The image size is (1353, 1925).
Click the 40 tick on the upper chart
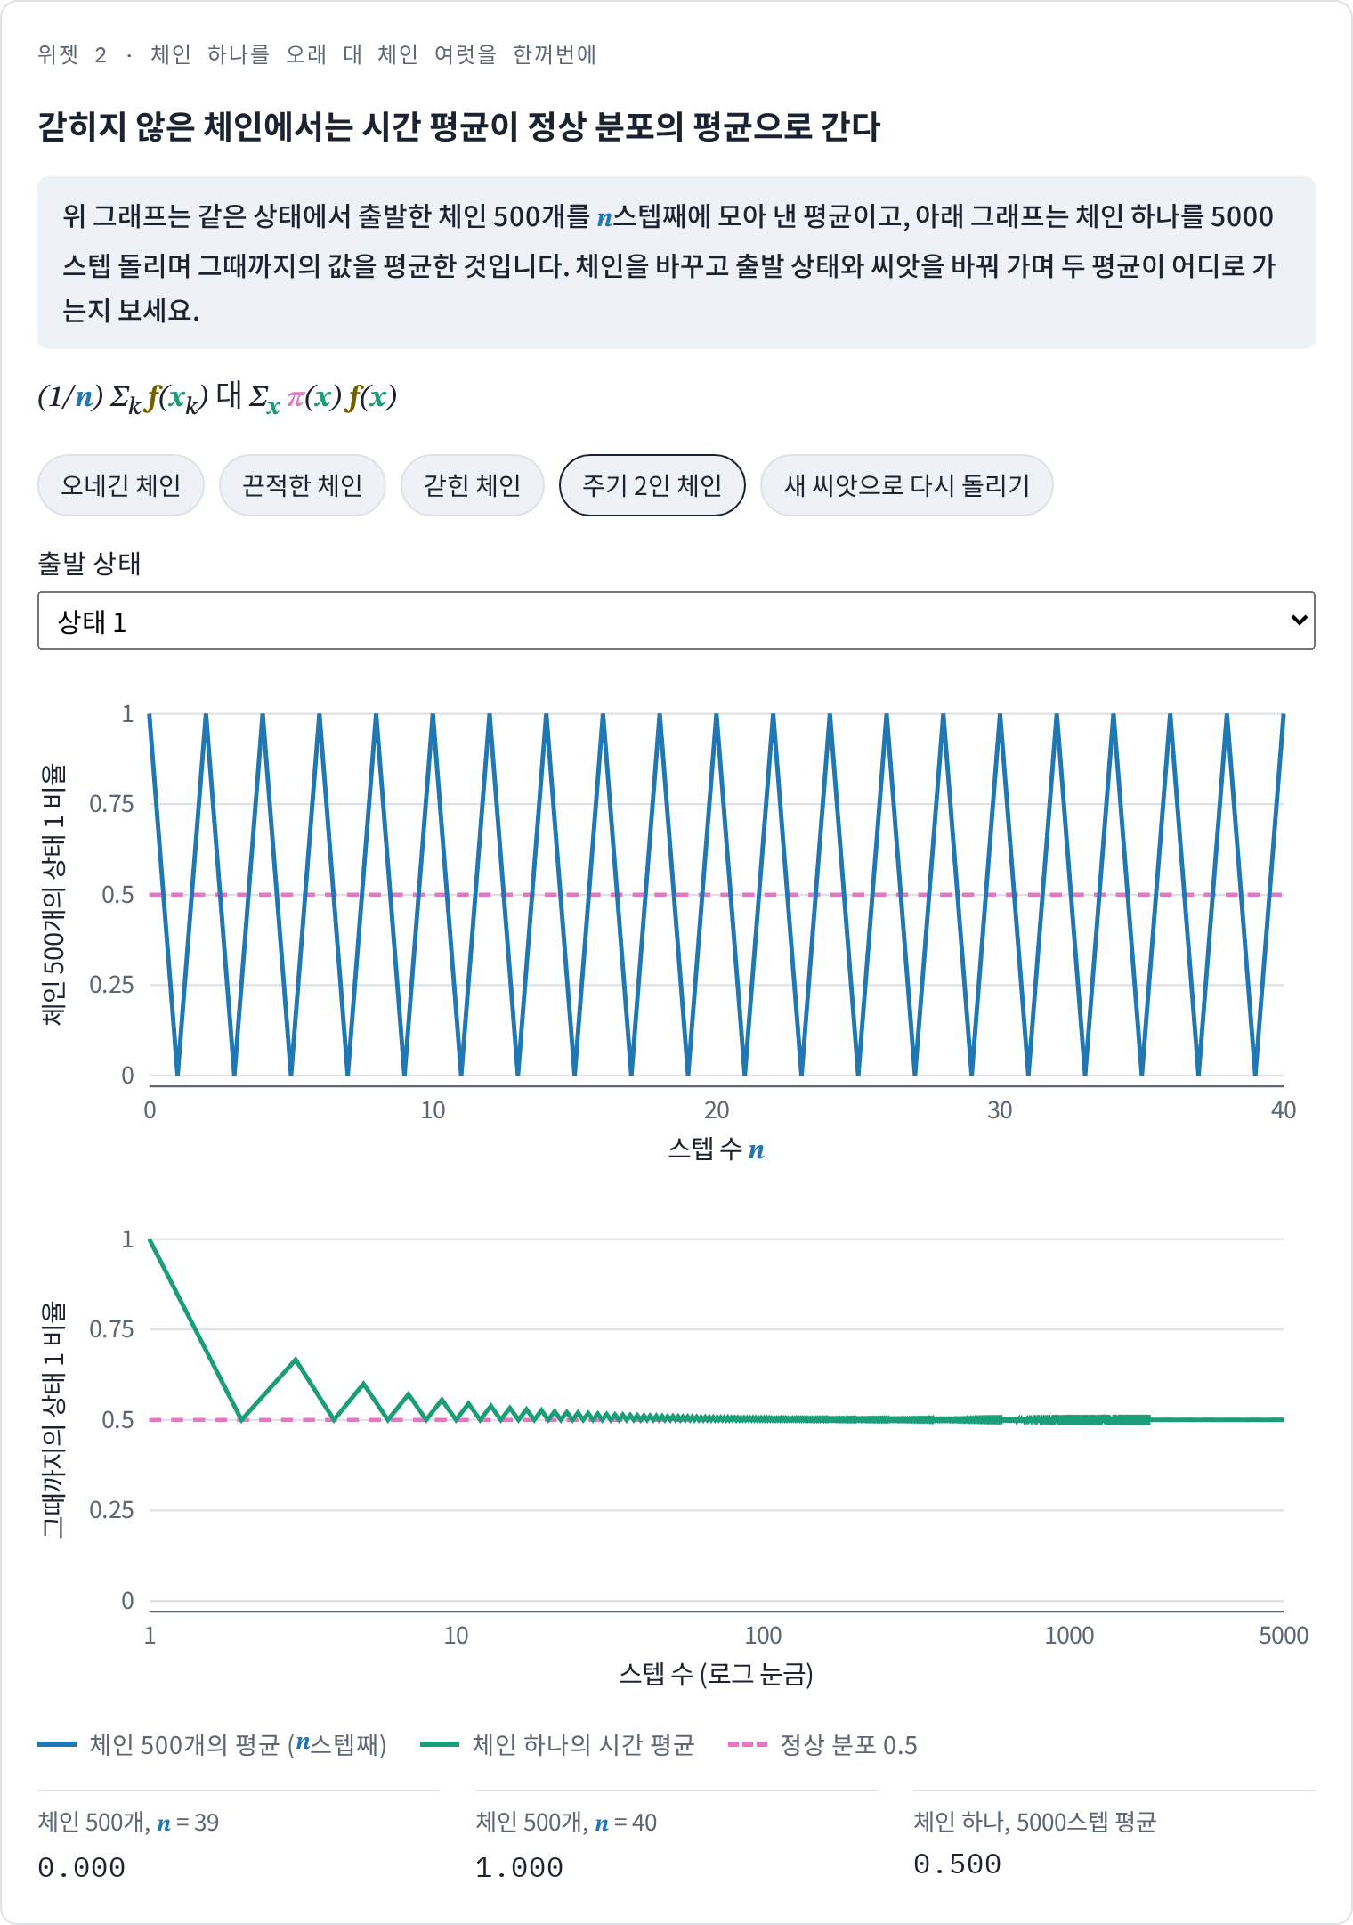point(1284,1110)
